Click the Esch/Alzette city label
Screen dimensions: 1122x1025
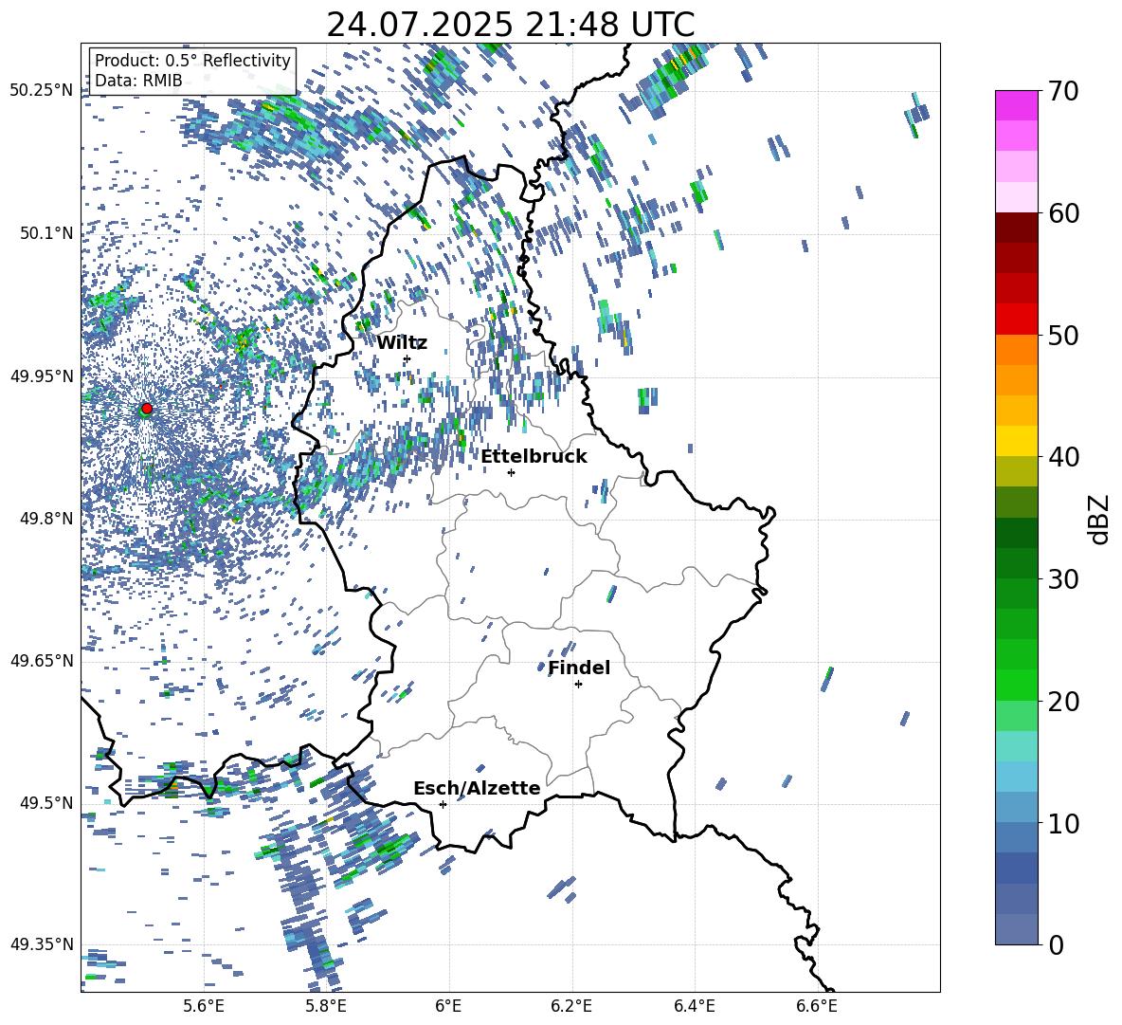(477, 789)
